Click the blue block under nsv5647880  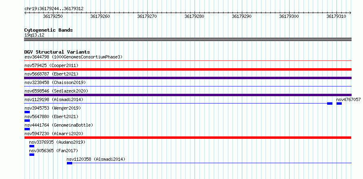pos(27,121)
